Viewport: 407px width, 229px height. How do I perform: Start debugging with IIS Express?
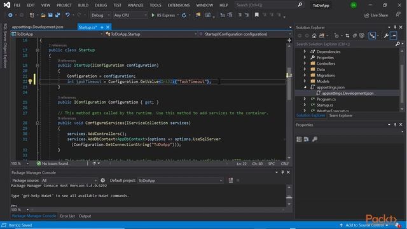click(x=163, y=15)
